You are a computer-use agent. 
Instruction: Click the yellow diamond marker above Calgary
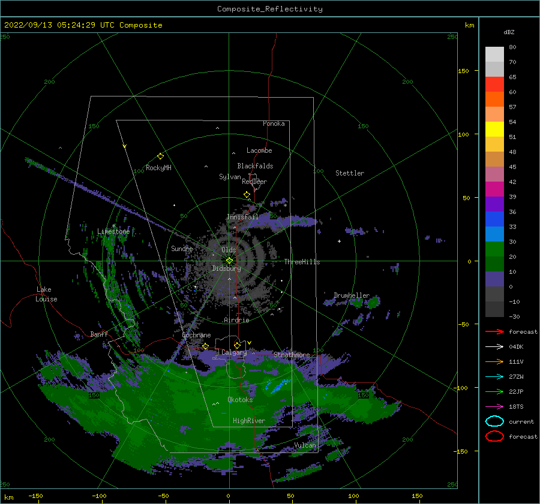[x=237, y=345]
